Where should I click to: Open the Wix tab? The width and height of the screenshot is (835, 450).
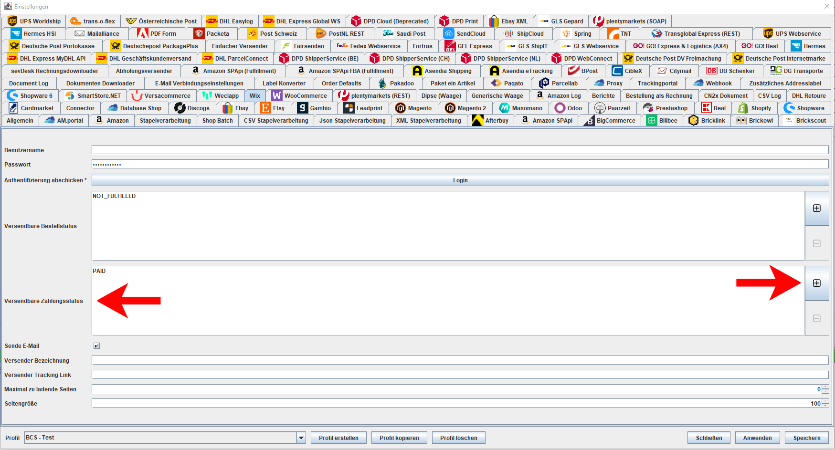255,95
